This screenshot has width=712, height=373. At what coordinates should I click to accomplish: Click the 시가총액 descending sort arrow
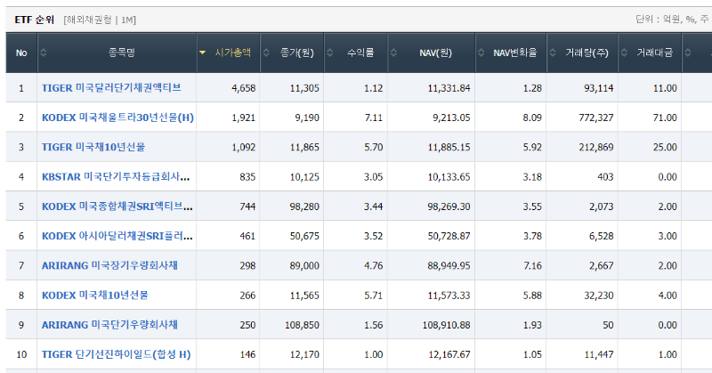click(x=203, y=53)
